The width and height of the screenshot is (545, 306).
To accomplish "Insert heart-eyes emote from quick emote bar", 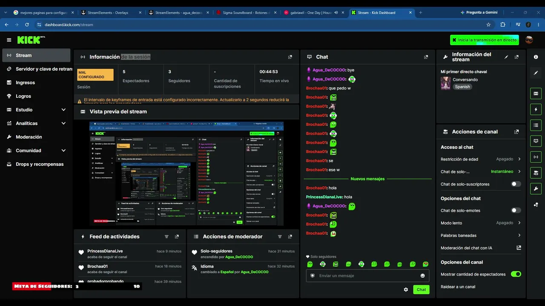I will (x=425, y=264).
